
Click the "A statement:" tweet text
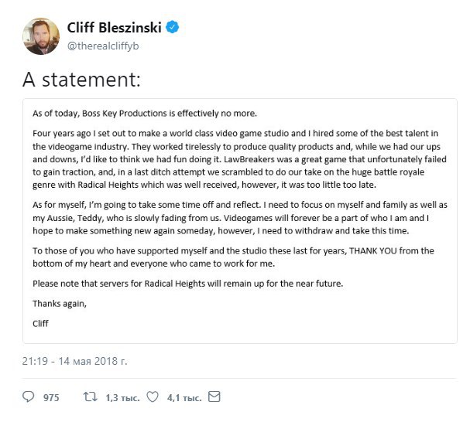coord(81,80)
